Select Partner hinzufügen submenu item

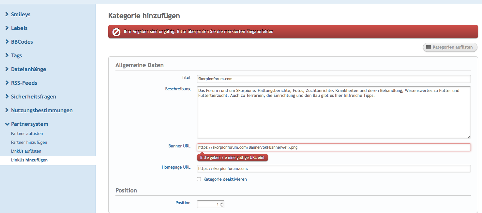click(29, 143)
